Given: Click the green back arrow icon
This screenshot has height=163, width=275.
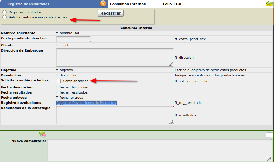Looking at the screenshot, I should click(x=270, y=4).
